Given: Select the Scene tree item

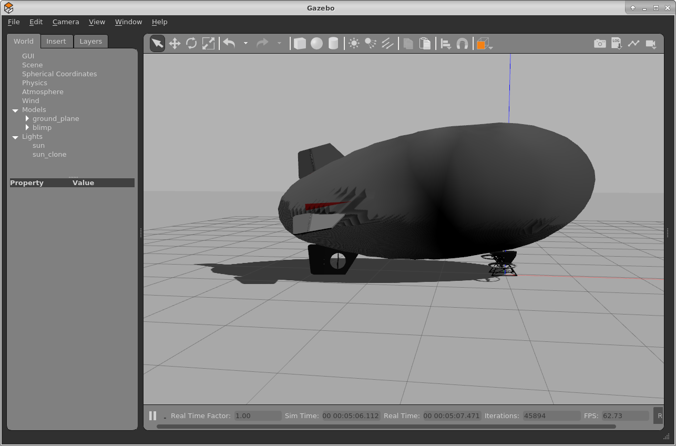Looking at the screenshot, I should (x=32, y=65).
